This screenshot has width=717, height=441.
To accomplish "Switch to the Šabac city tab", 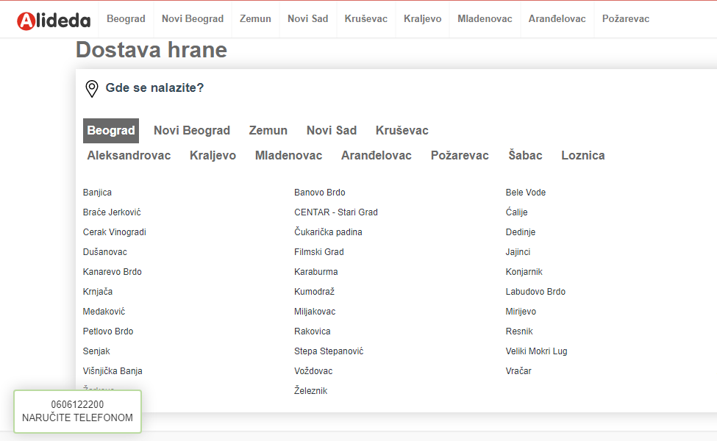I will click(x=525, y=156).
